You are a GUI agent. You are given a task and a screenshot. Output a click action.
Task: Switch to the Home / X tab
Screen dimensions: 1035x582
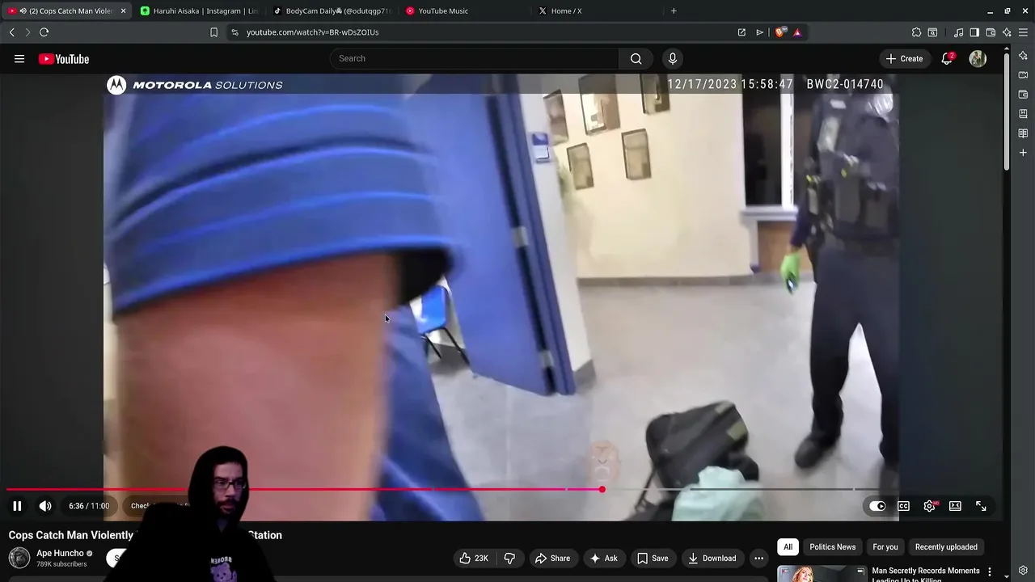[x=598, y=11]
